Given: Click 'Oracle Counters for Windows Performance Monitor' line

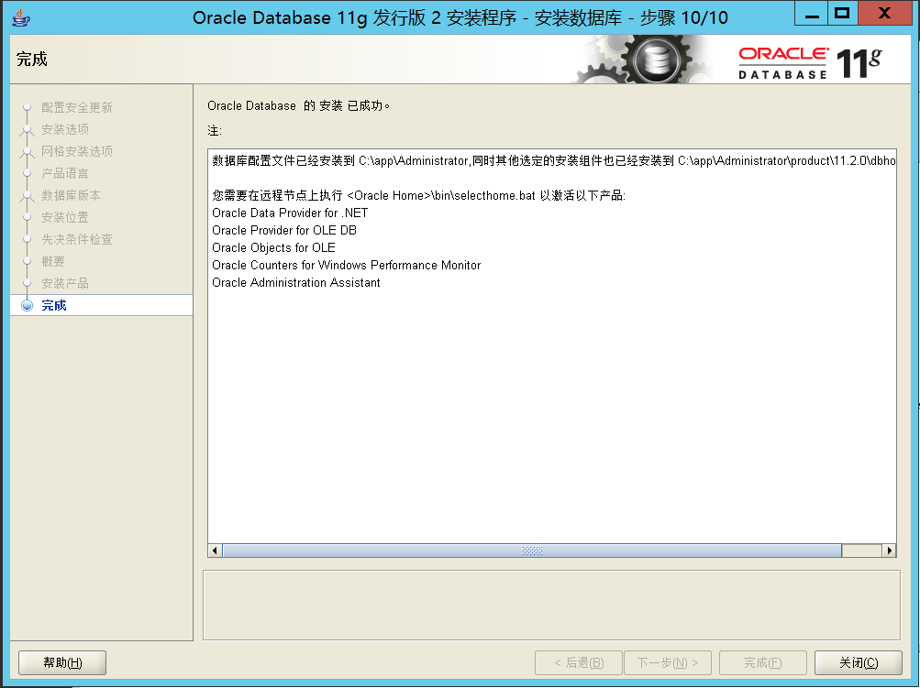Looking at the screenshot, I should (x=346, y=265).
